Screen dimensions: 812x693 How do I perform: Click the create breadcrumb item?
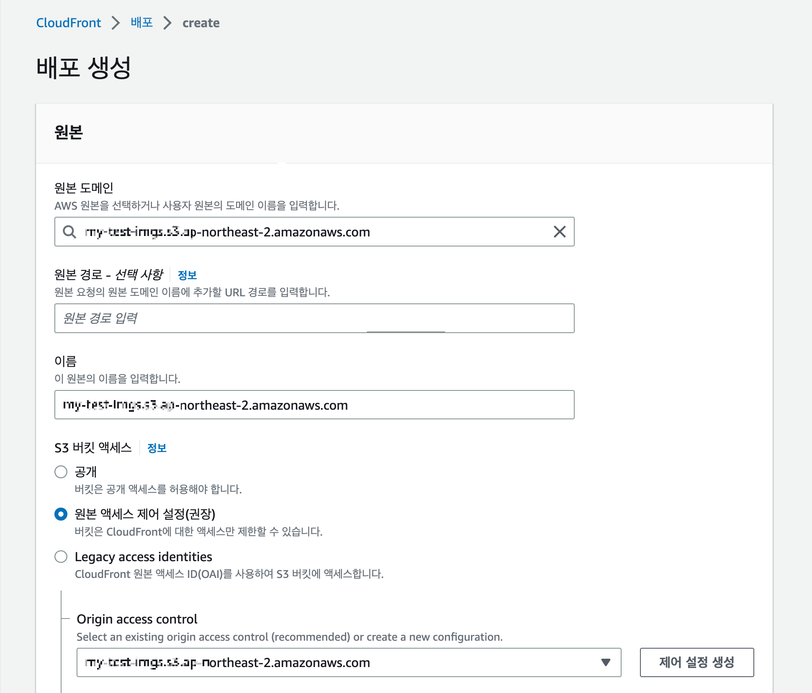201,23
